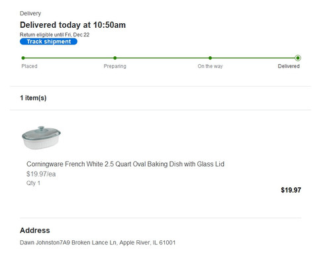
Task: Click the Delivered today at 10:50am heading
Action: tap(73, 25)
